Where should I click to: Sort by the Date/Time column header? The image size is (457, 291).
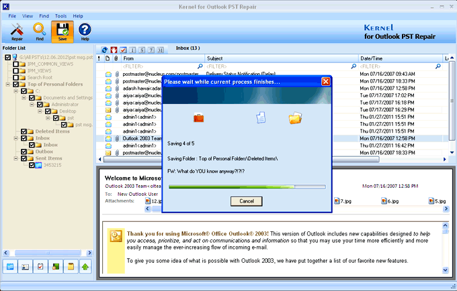[400, 58]
